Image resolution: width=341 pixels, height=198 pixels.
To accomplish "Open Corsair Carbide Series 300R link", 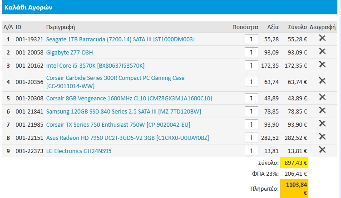I will click(x=115, y=82).
